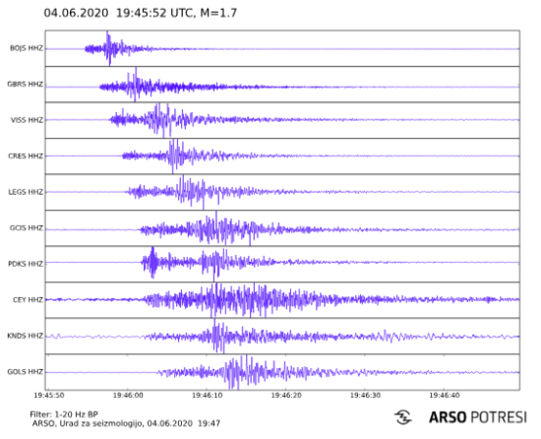Select the KNDS HHZ station label
The height and width of the screenshot is (439, 541).
26,336
